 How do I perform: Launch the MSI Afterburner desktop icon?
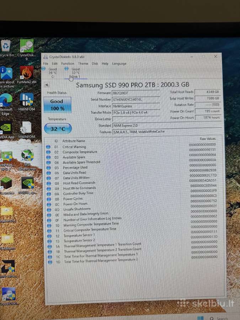pyautogui.click(x=27, y=160)
